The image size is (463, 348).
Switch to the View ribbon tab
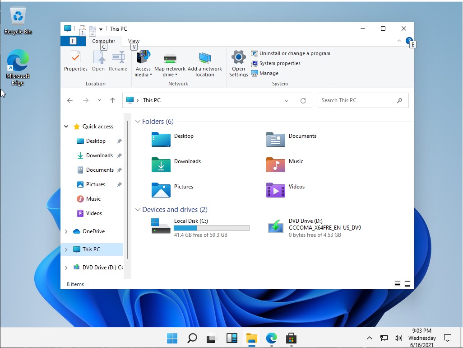point(134,41)
